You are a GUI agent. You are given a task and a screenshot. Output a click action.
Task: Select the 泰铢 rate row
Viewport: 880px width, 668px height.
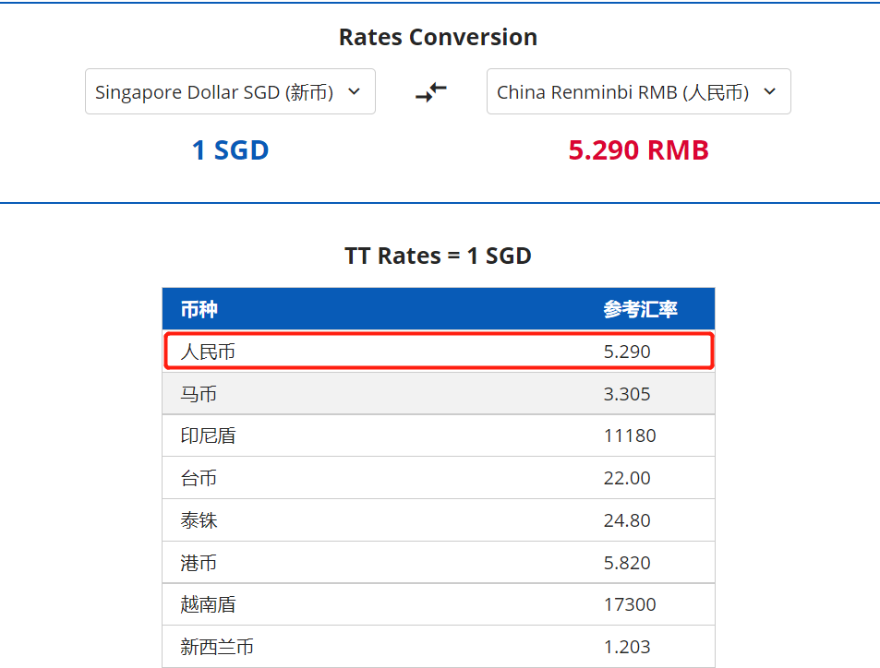point(439,520)
